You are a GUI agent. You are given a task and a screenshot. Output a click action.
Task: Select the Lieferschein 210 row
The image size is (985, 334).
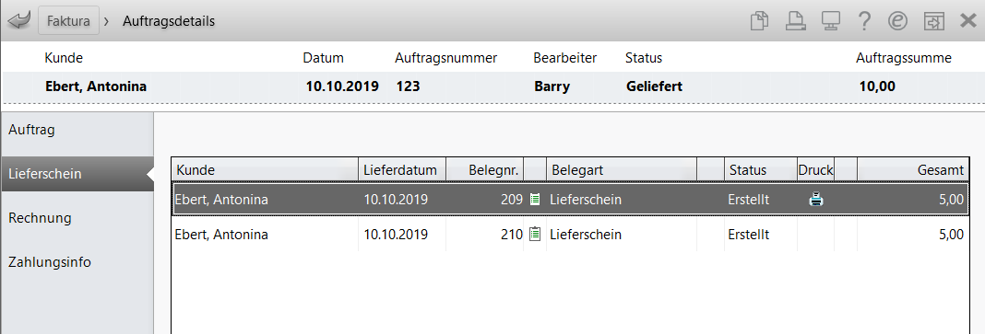point(569,235)
